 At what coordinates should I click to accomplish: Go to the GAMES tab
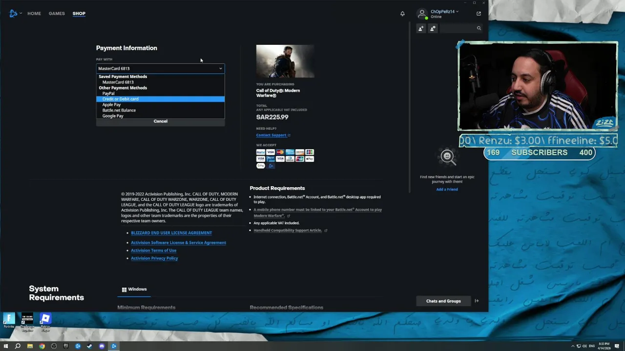click(57, 14)
